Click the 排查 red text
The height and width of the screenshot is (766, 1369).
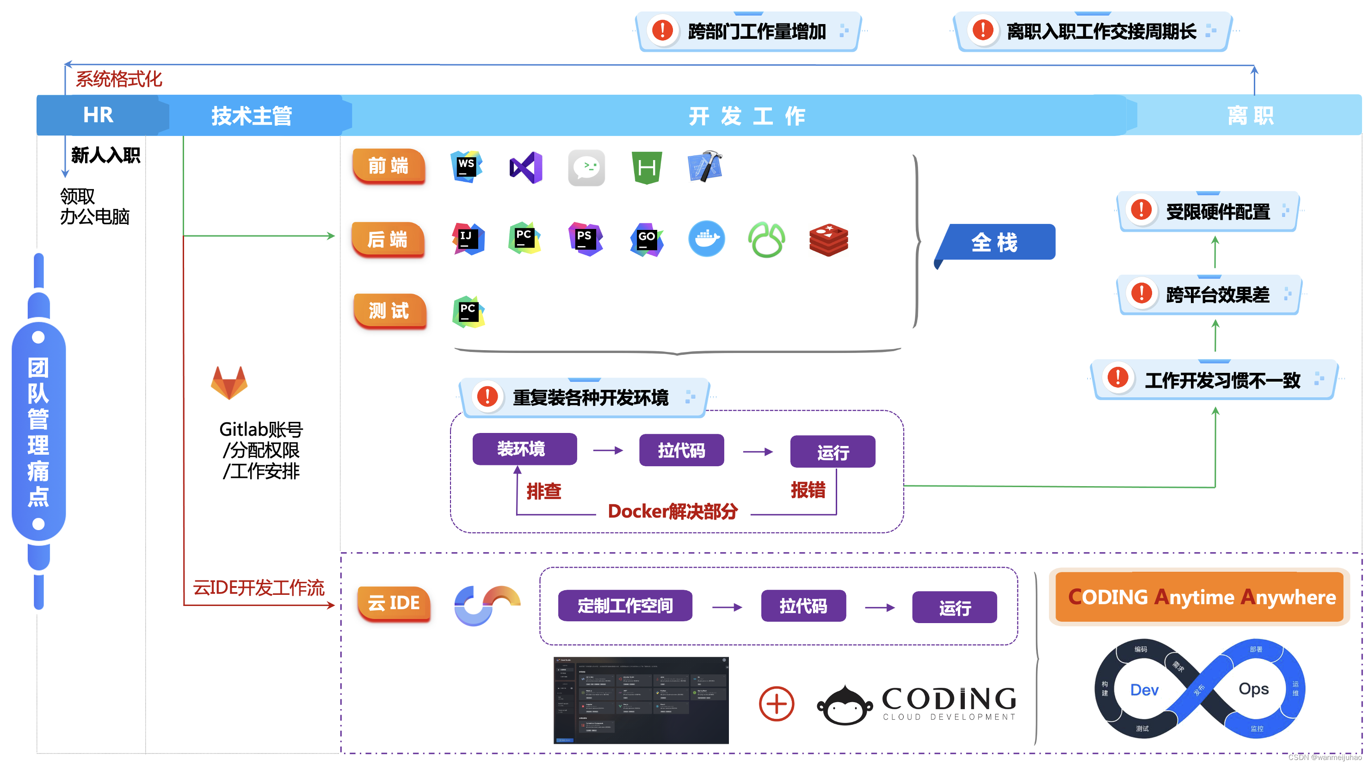coord(543,491)
